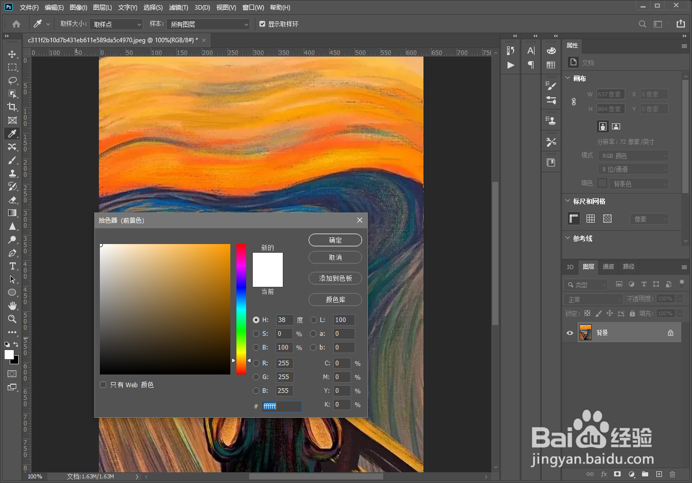
Task: Switch to the 通道 tab
Action: tap(608, 266)
